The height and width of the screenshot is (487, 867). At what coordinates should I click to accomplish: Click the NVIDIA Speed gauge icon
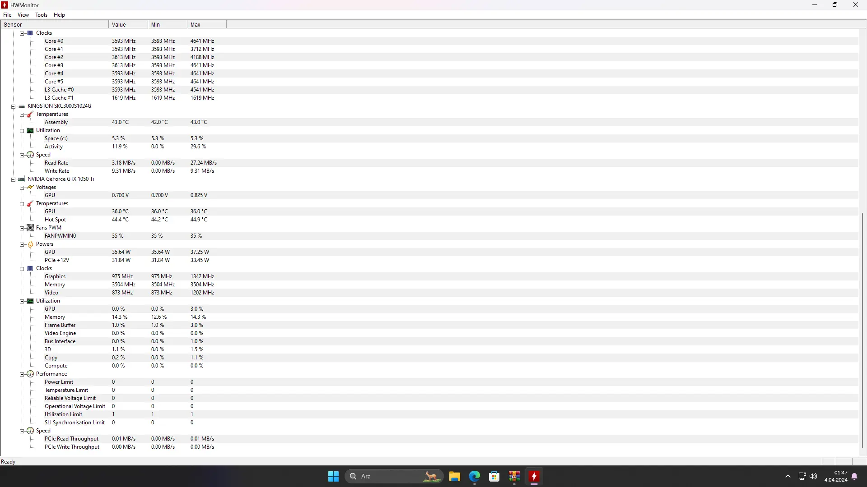(x=30, y=431)
